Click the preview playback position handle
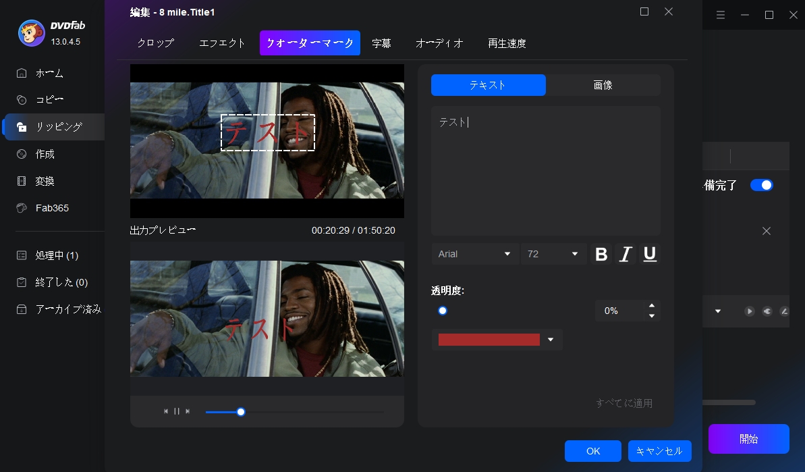The width and height of the screenshot is (805, 472). click(x=241, y=412)
